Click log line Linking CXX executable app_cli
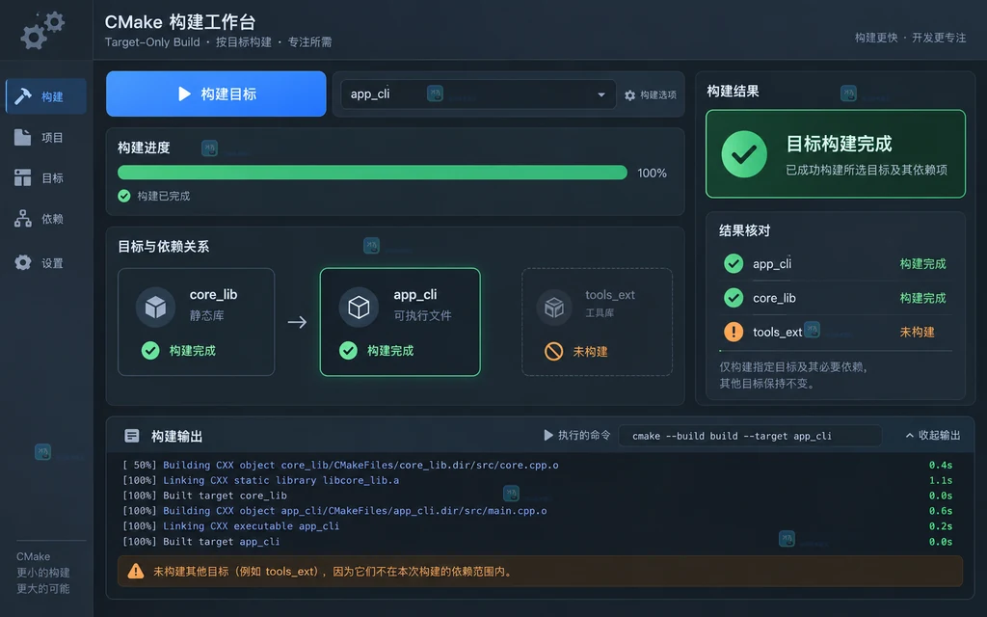 [x=230, y=525]
